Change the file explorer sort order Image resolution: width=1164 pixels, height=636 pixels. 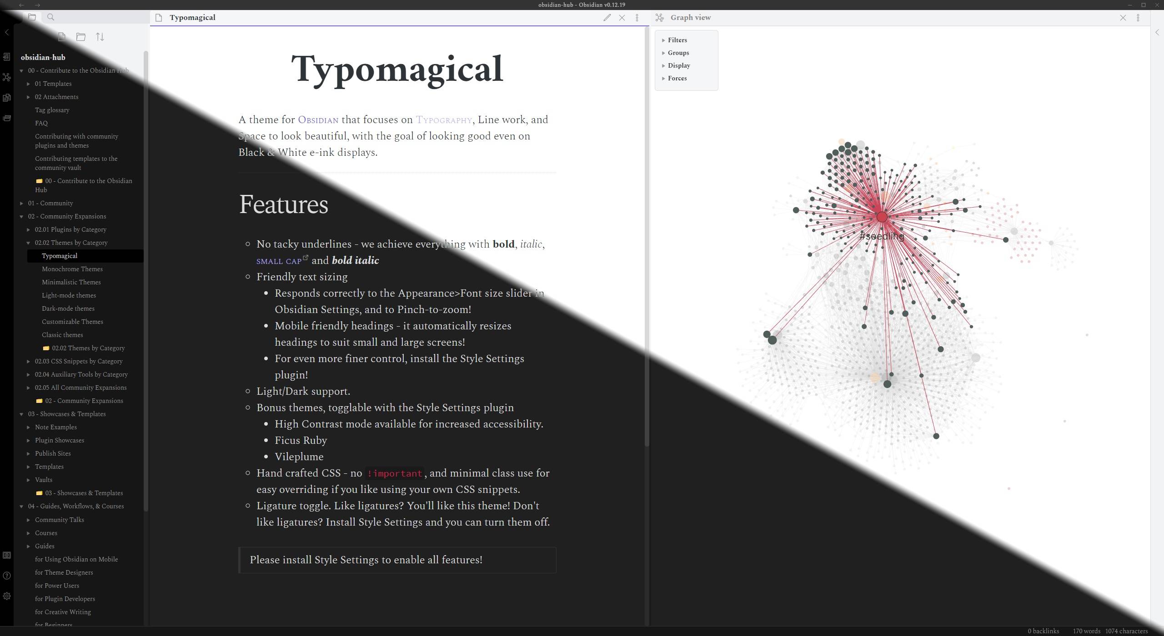(100, 37)
